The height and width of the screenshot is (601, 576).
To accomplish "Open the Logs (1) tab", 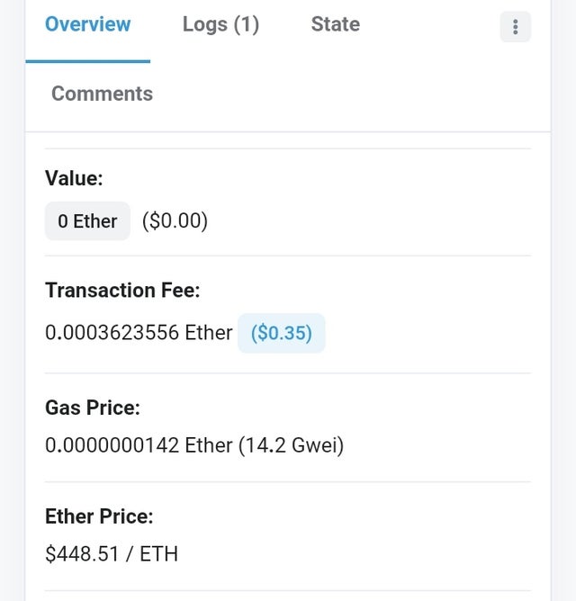I will tap(220, 24).
